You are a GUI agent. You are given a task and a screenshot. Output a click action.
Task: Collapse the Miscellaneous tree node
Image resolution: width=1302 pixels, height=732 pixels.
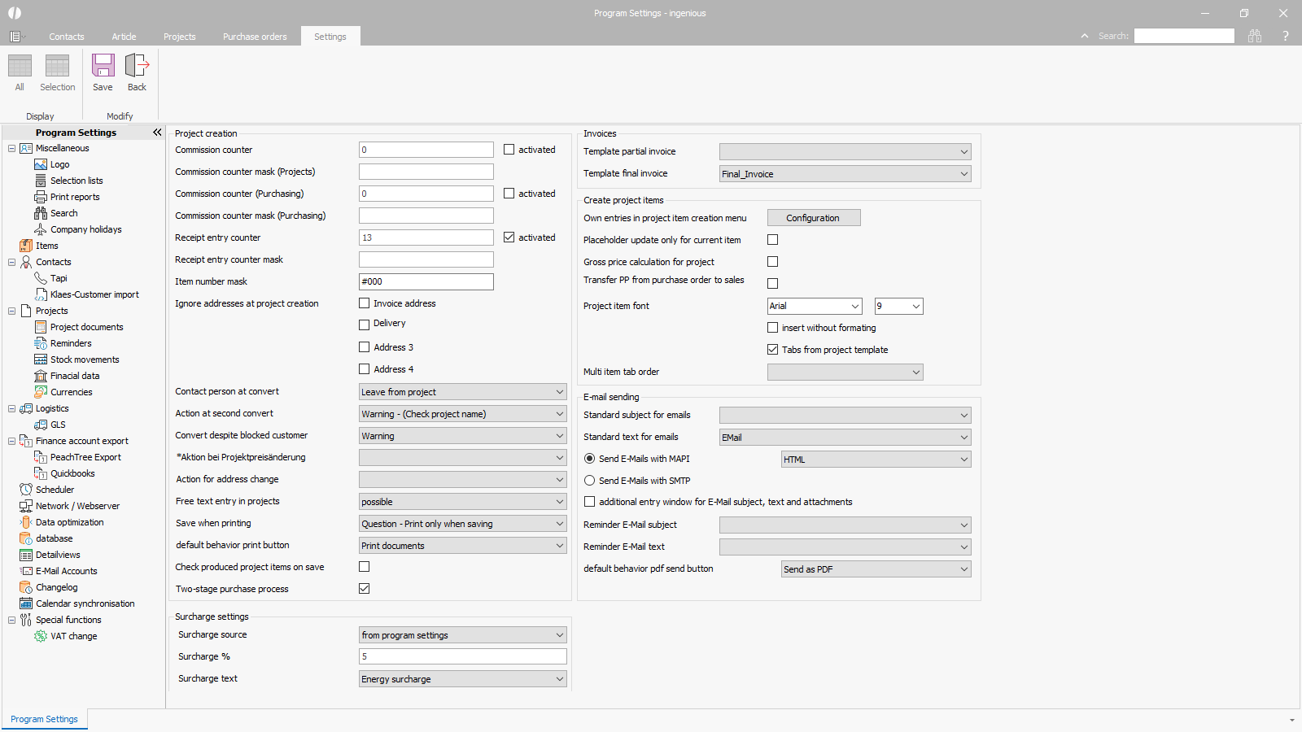[x=12, y=148]
